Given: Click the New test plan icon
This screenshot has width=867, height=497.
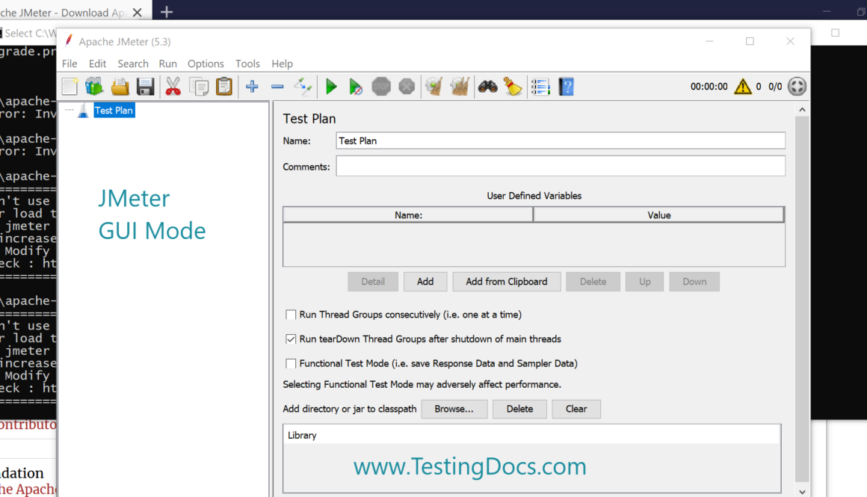Looking at the screenshot, I should 70,87.
